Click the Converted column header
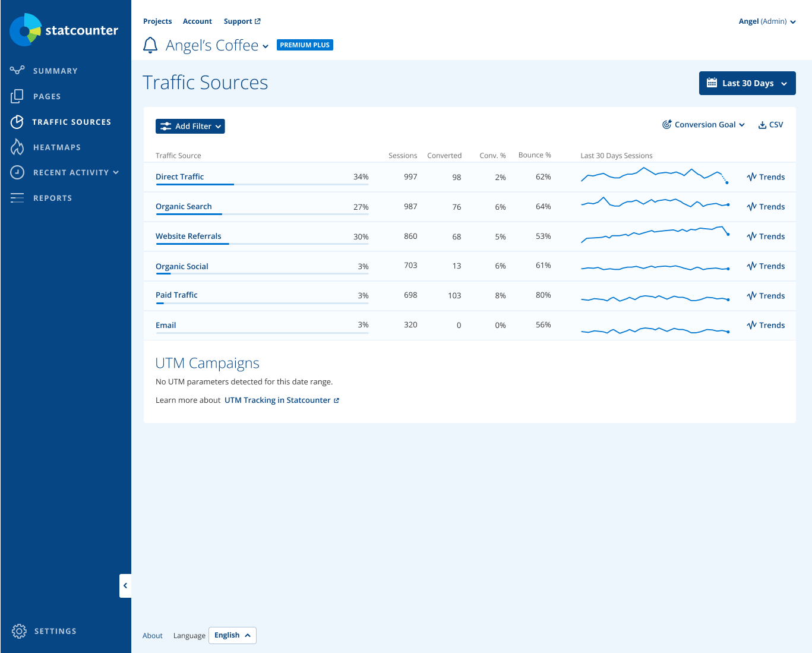 pyautogui.click(x=444, y=156)
